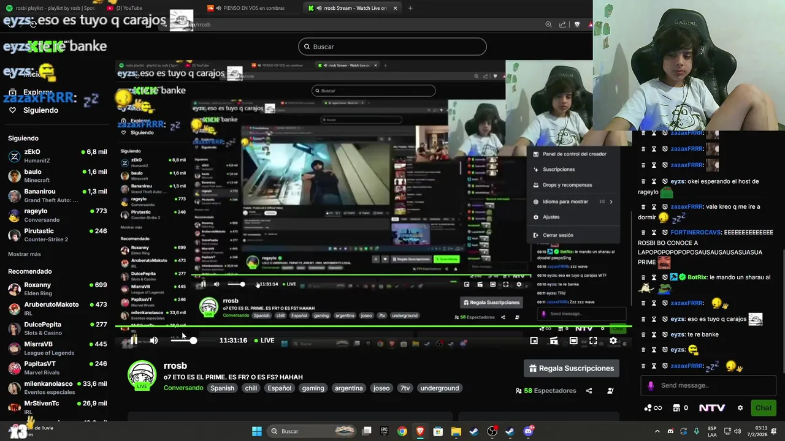
Task: Open rageylo channel in sidebar
Action: pos(58,215)
